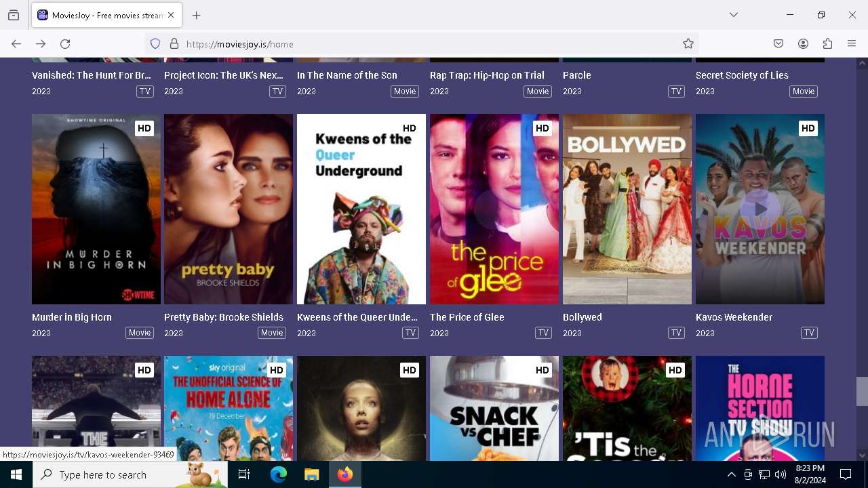Screen dimensions: 868x488
Task: Click the Movie tag under Murder in Big Horn
Action: coord(140,333)
